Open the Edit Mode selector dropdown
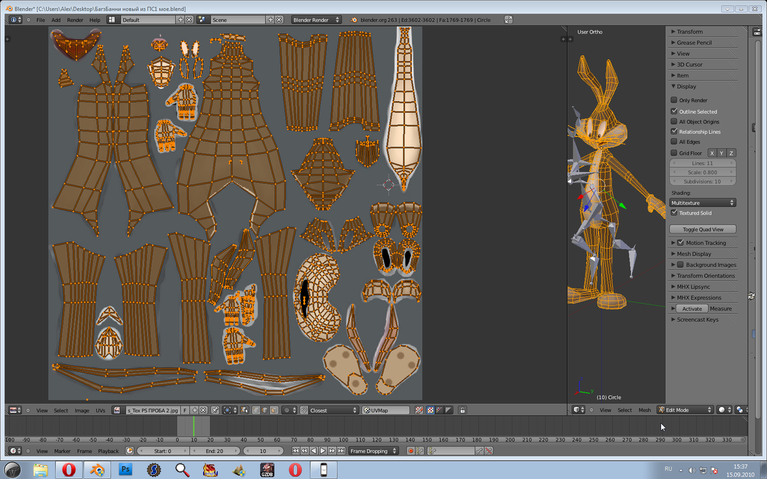This screenshot has width=767, height=479. tap(685, 410)
